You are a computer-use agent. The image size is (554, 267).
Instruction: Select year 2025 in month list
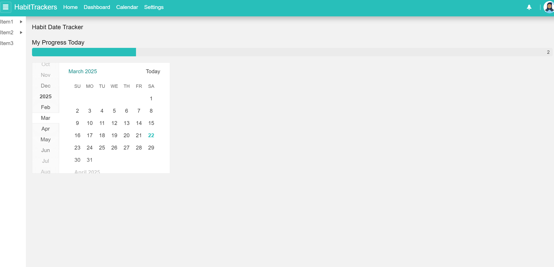pos(46,97)
